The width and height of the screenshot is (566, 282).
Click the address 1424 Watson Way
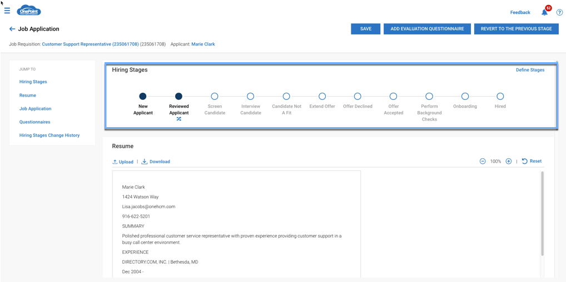pyautogui.click(x=141, y=197)
